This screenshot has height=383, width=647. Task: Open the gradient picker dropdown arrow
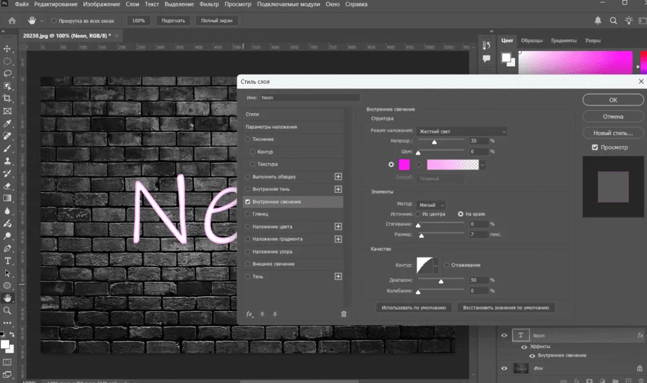(x=483, y=165)
